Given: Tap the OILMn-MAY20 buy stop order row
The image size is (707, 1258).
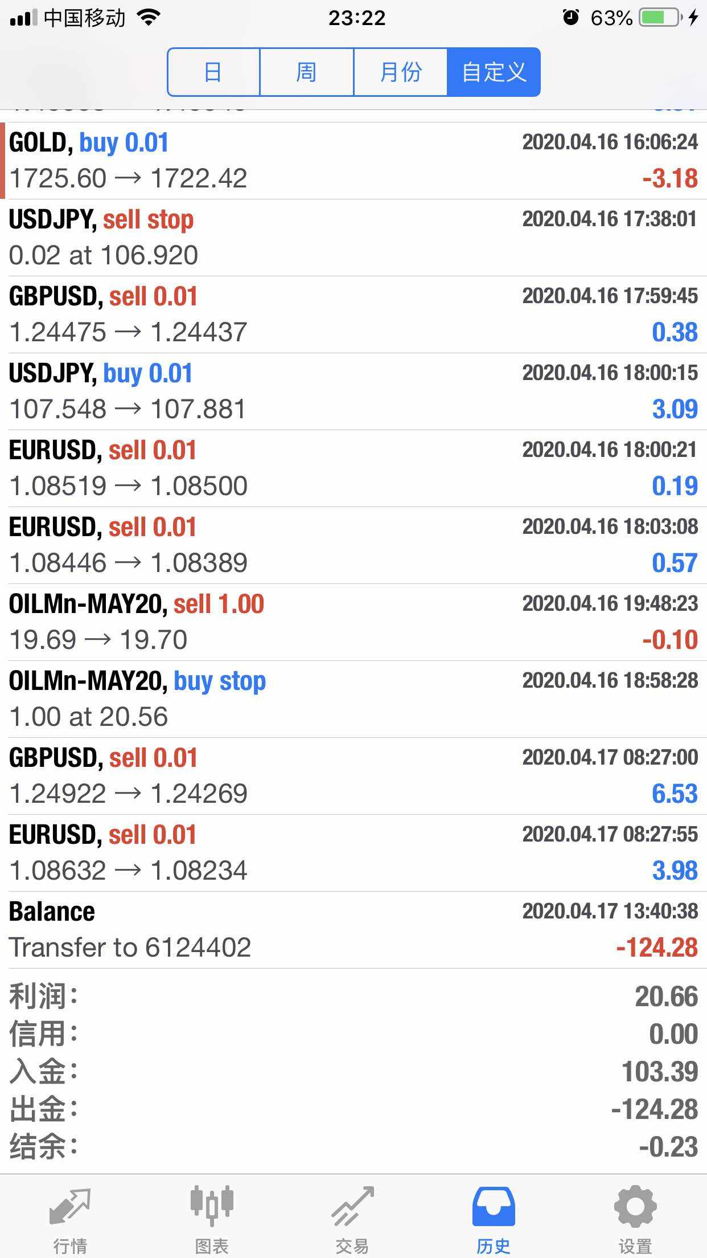Looking at the screenshot, I should tap(353, 699).
